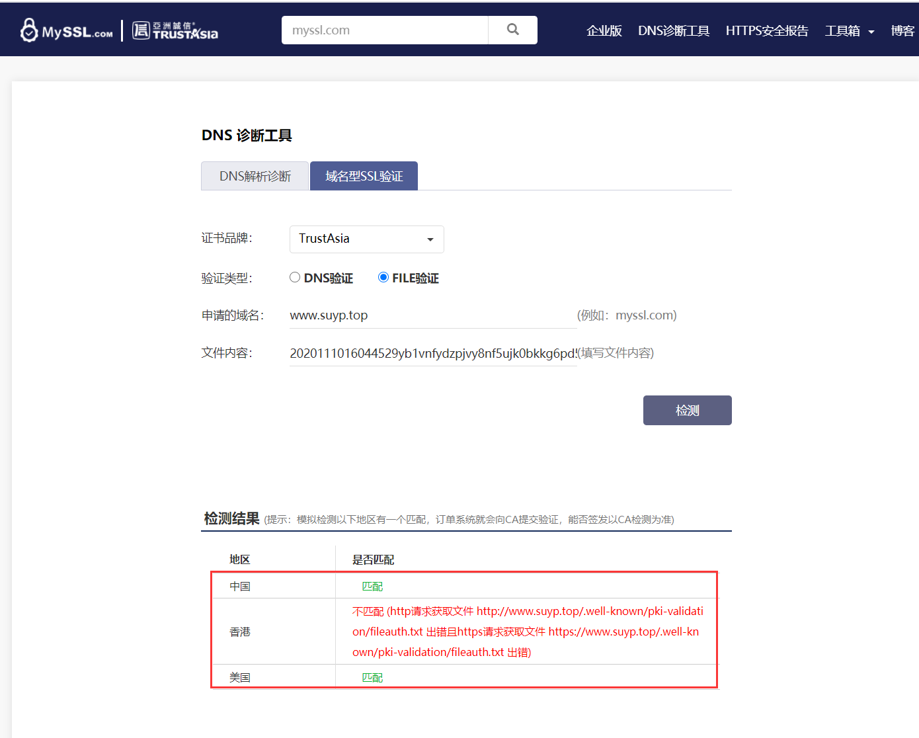Click inside the myssl.com search box
Viewport: 919px width, 738px height.
tap(385, 30)
